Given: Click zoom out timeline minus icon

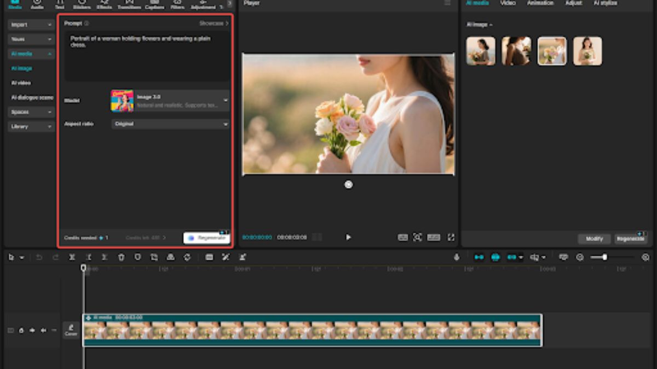Looking at the screenshot, I should tap(580, 257).
